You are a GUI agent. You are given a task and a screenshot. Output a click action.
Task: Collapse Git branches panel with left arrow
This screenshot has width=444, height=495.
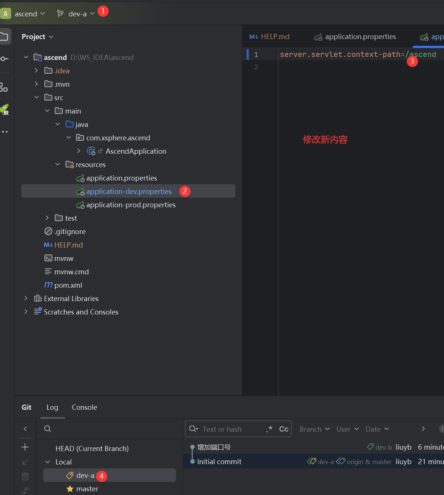point(25,429)
